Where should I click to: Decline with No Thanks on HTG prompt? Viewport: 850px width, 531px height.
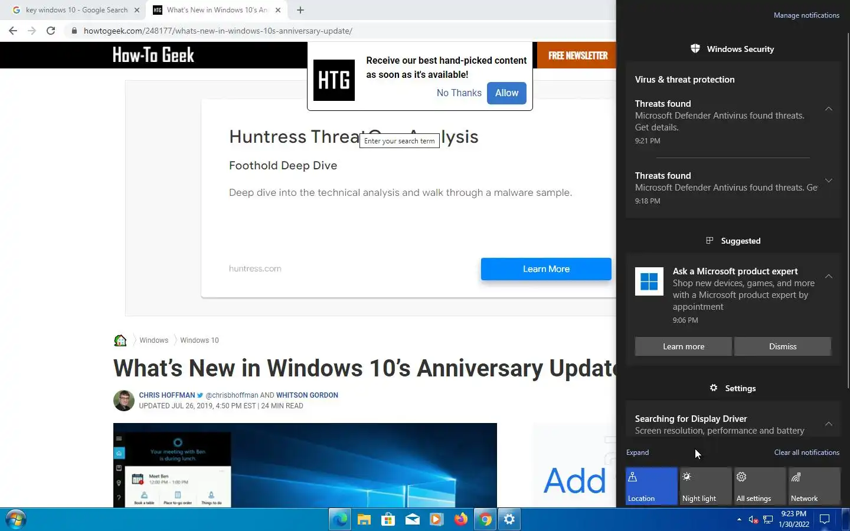pos(459,93)
